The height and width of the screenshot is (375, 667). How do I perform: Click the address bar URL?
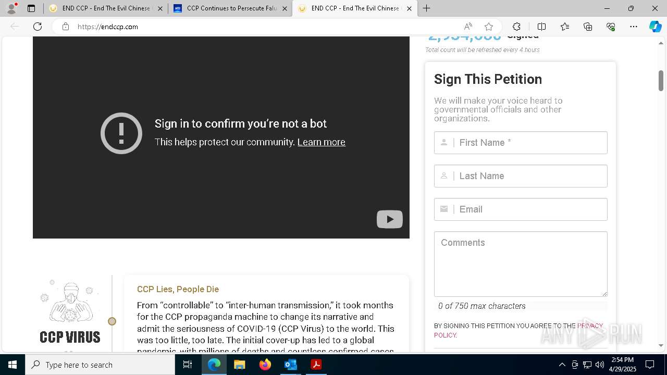(108, 27)
